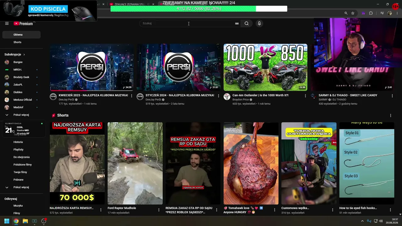402x226 pixels.
Task: Open more options for Can-Am Outlander video
Action: tap(305, 96)
